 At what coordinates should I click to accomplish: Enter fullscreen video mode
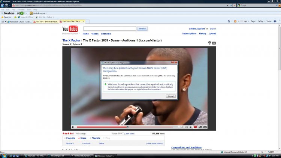tap(205, 127)
